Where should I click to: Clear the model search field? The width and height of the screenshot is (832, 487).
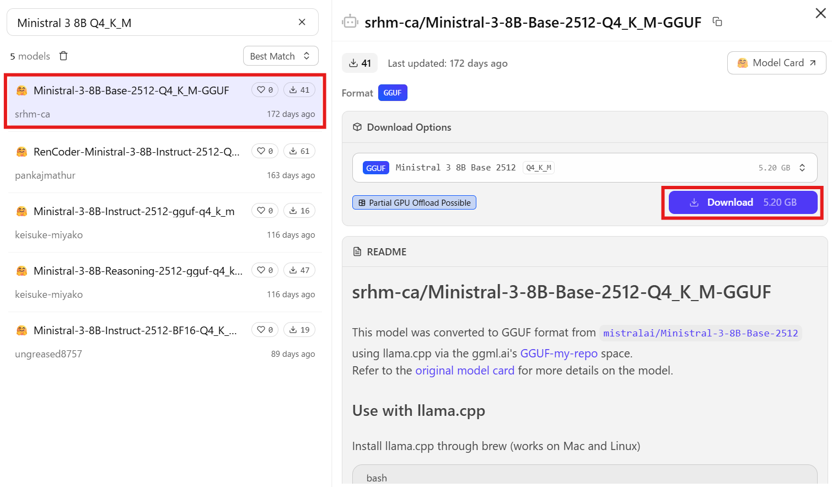point(302,22)
